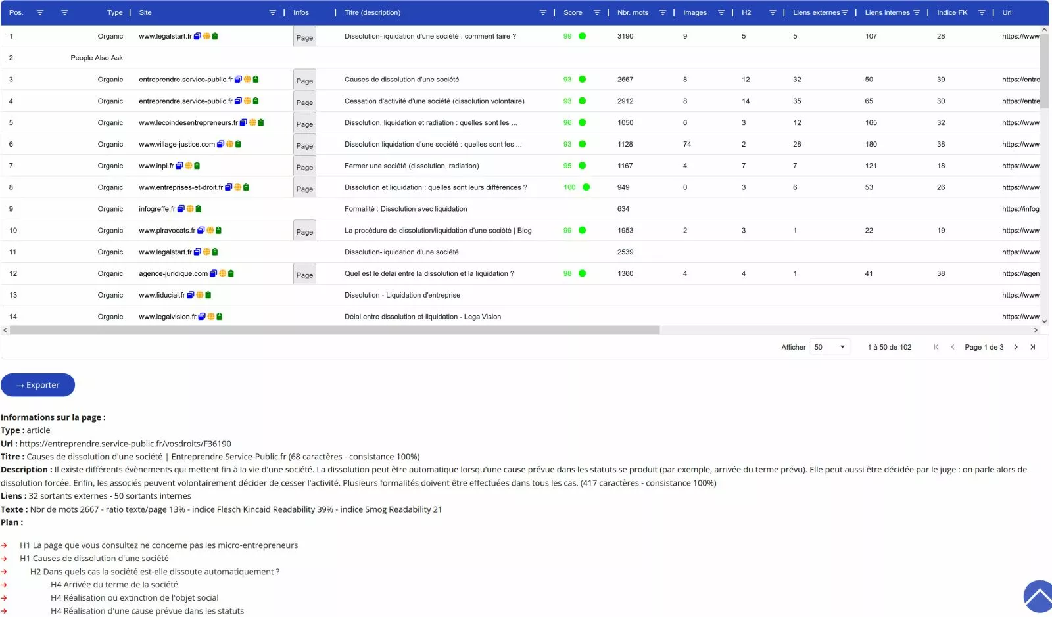The image size is (1052, 617).
Task: Click the blue copy icon beside www.legalstart.fr in row 1
Action: [x=197, y=36]
